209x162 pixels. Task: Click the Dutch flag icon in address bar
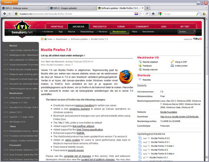click(x=136, y=14)
